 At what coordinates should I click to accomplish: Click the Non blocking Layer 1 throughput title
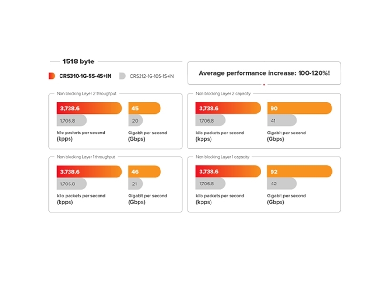[x=86, y=157]
